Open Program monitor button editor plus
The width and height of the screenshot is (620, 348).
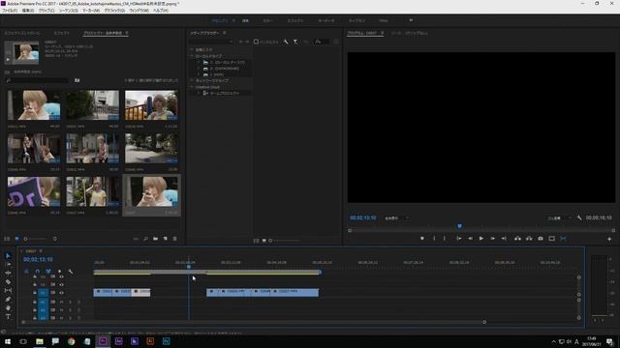click(x=609, y=239)
